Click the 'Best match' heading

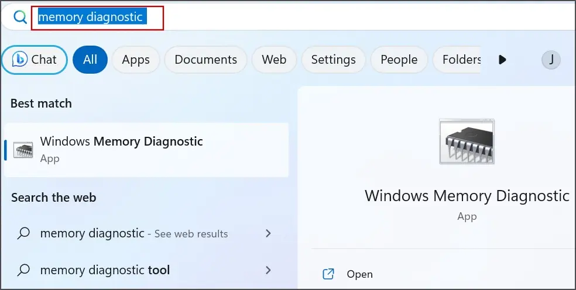point(41,103)
